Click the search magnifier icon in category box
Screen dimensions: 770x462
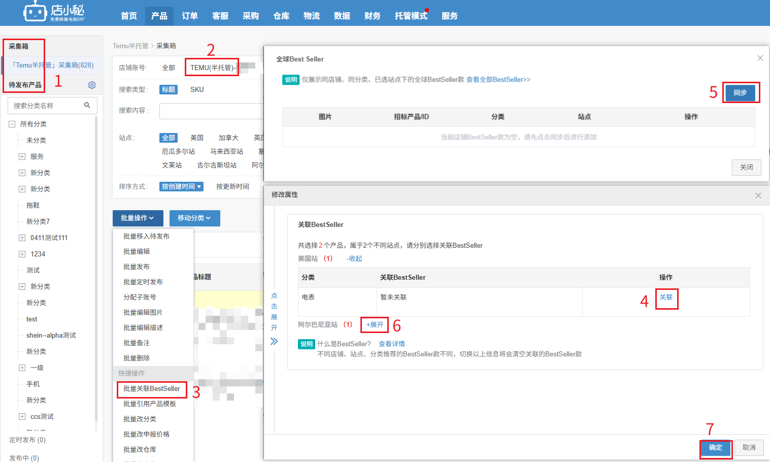pos(87,105)
